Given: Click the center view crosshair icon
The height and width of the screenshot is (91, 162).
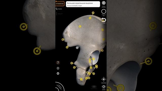Looking at the screenshot, I should [x=104, y=79].
